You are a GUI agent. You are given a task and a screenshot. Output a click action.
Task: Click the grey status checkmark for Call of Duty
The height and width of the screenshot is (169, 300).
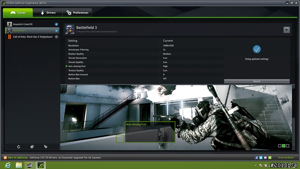click(56, 37)
